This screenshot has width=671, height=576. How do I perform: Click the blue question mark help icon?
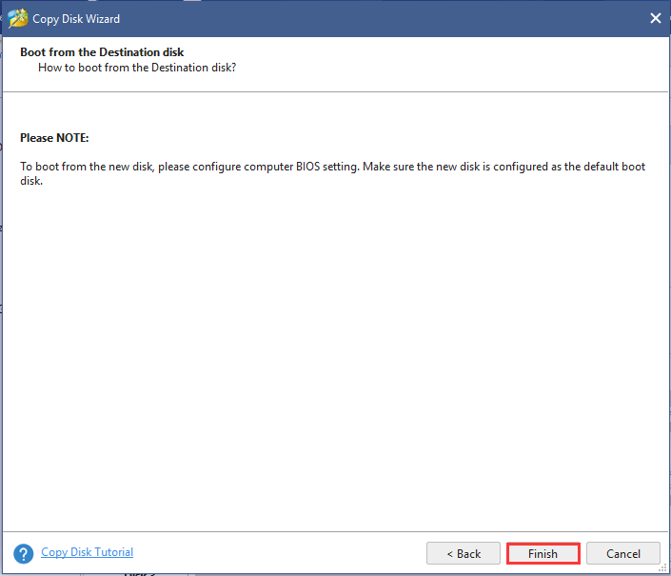[x=24, y=553]
